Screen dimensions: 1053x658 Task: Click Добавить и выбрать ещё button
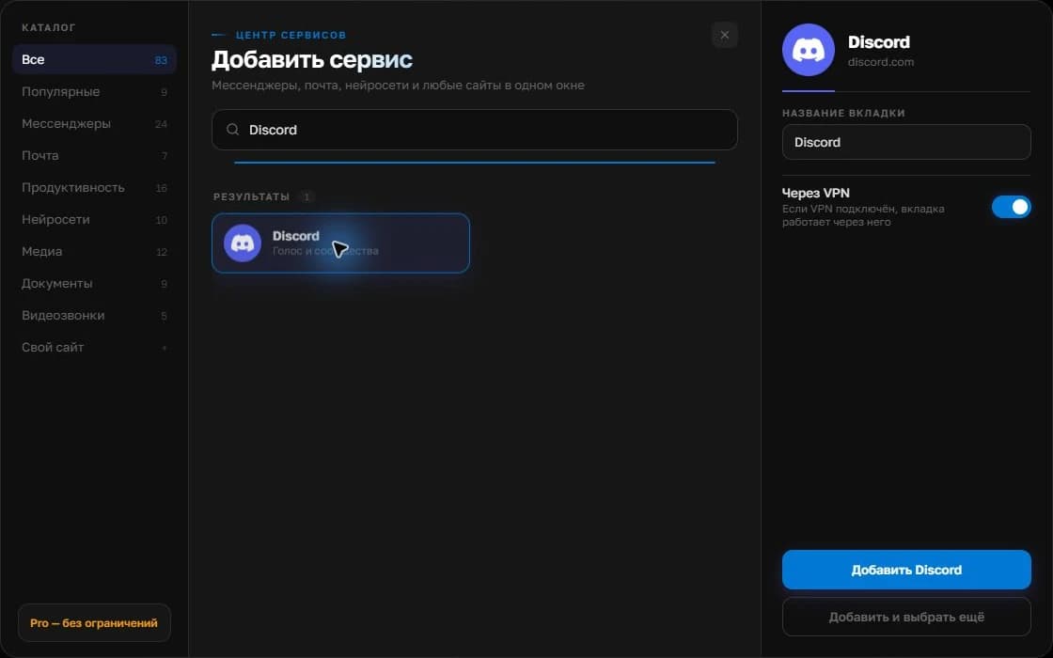click(x=906, y=617)
